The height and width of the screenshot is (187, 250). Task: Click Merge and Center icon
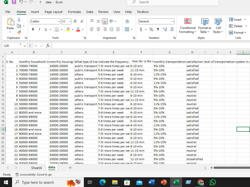(x=127, y=29)
